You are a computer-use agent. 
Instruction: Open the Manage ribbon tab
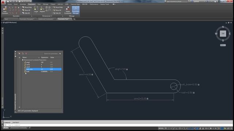coord(45,4)
